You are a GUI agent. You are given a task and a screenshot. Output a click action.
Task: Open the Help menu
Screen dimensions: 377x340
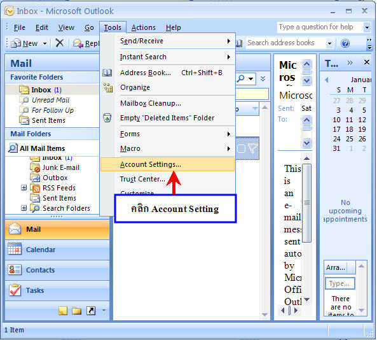point(174,27)
